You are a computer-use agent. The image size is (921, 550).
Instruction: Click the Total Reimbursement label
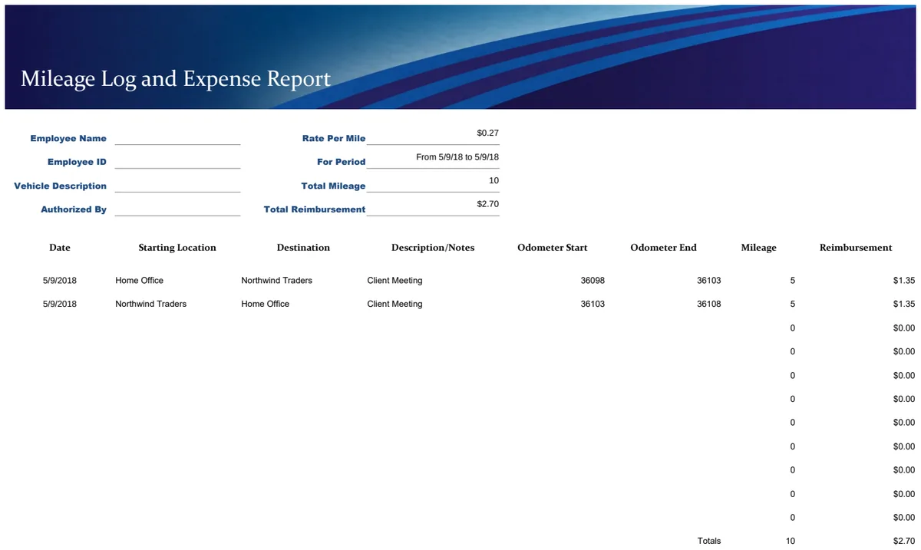click(x=315, y=209)
